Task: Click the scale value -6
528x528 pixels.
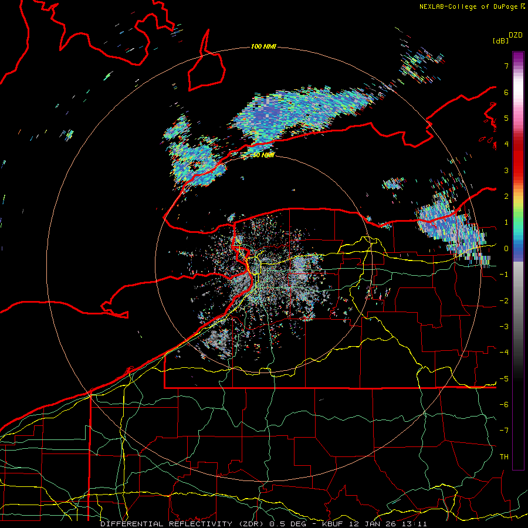Action: 504,405
